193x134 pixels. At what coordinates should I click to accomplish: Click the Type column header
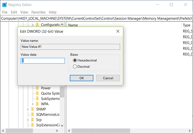point(187,25)
